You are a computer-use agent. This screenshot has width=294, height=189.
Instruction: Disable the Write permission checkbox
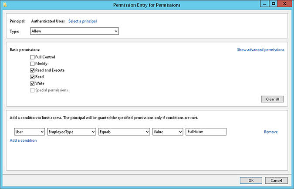point(32,83)
